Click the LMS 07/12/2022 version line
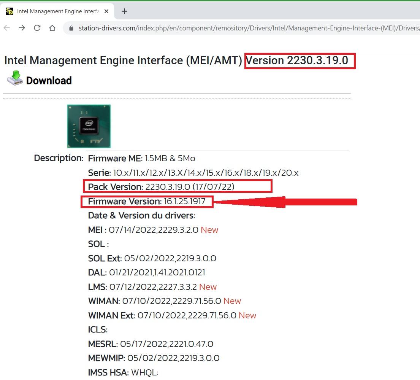The height and width of the screenshot is (380, 420). coord(152,287)
